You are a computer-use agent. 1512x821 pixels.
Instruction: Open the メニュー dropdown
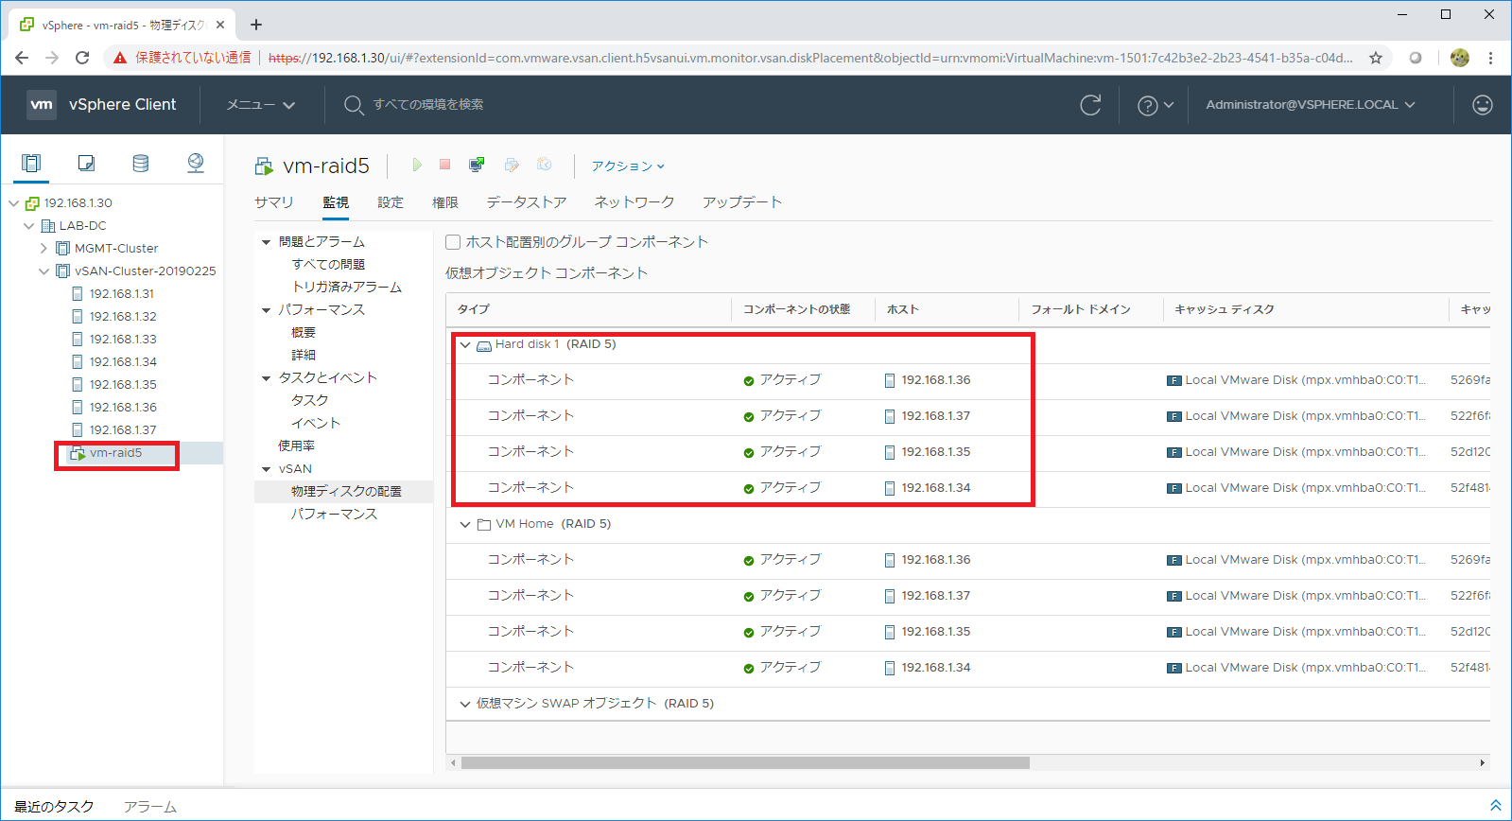click(x=261, y=105)
